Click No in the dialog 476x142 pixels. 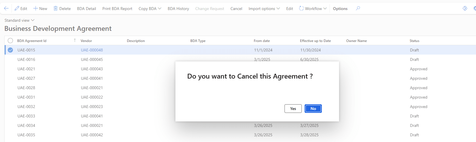pyautogui.click(x=313, y=109)
